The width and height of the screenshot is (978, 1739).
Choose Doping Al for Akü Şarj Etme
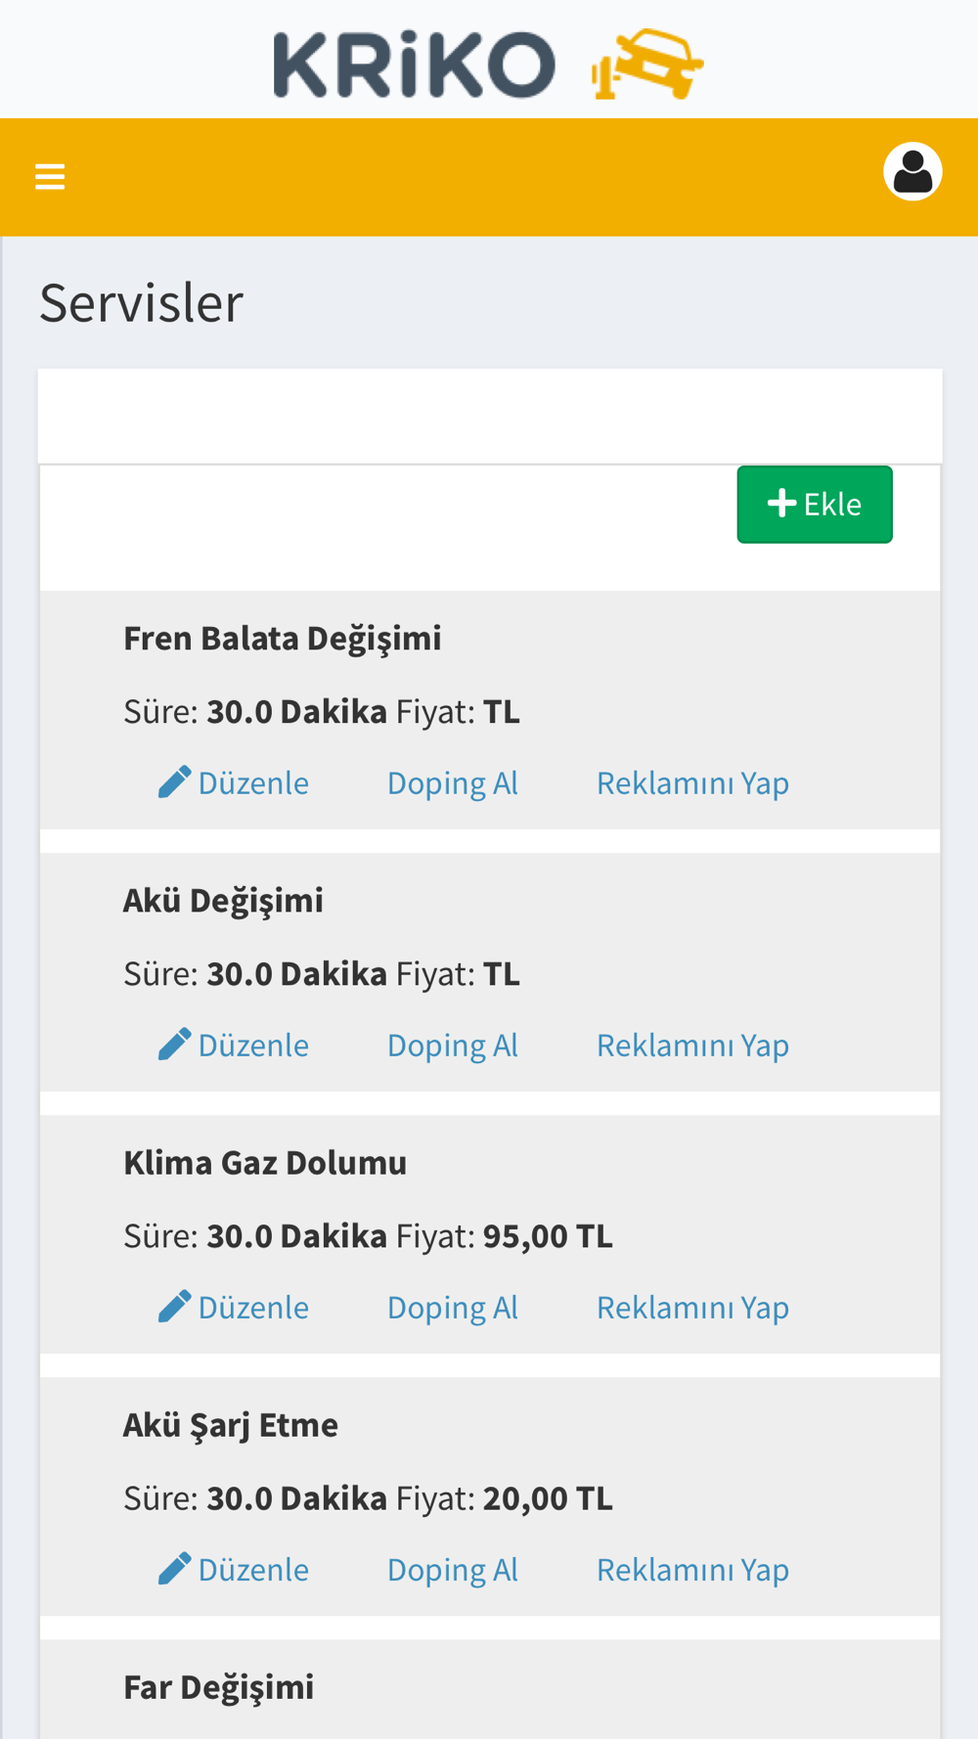coord(453,1570)
